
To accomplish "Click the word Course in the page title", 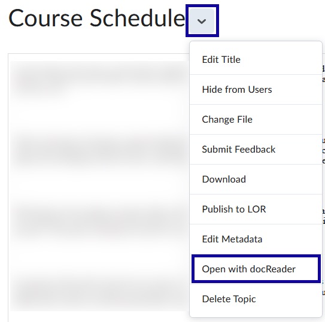I will click(x=45, y=19).
